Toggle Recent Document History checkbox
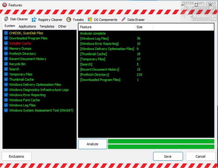Image resolution: width=218 pixels, height=168 pixels. (x=6, y=59)
